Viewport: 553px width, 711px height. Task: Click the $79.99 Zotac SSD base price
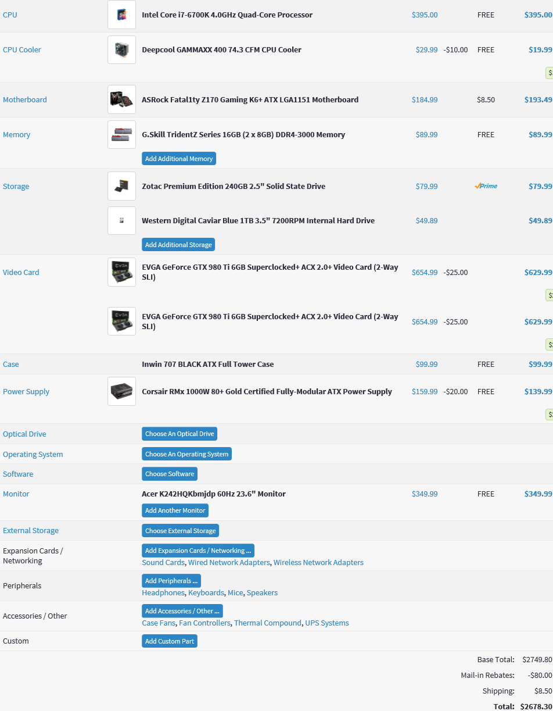pos(426,186)
